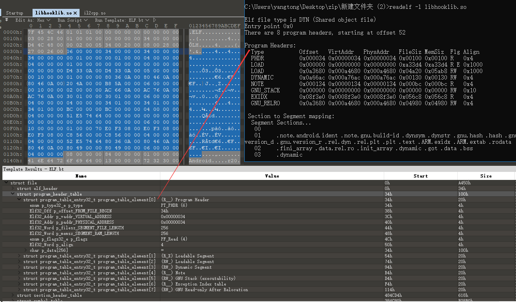Viewport: 516px width, 302px height.
Task: Switch to the Startup tab
Action: point(14,13)
